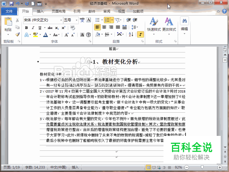The image size is (229, 172).
Task: Toggle numbered list formatting
Action: [x=107, y=20]
